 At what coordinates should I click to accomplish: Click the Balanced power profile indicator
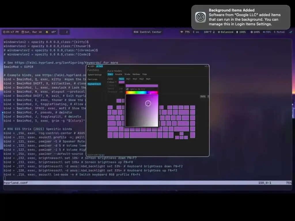point(225,32)
